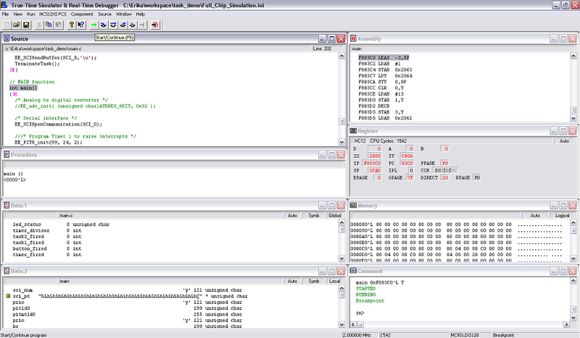Viewport: 580px width, 338px height.
Task: Collapse fold marker after TerminateTask closing brace
Action: click(x=12, y=69)
